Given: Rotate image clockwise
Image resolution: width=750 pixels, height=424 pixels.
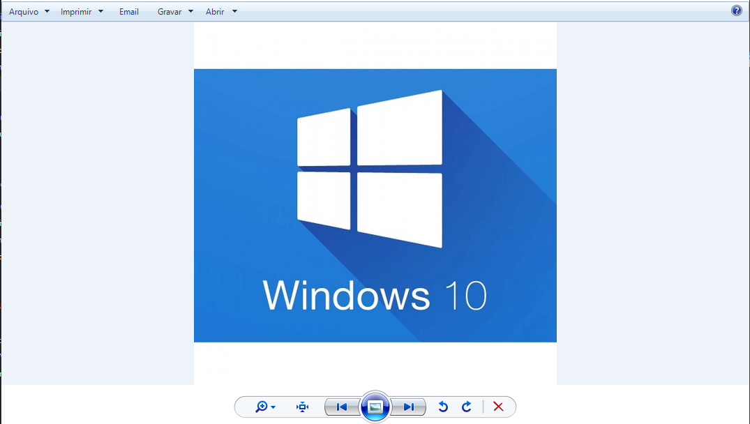Looking at the screenshot, I should [466, 407].
